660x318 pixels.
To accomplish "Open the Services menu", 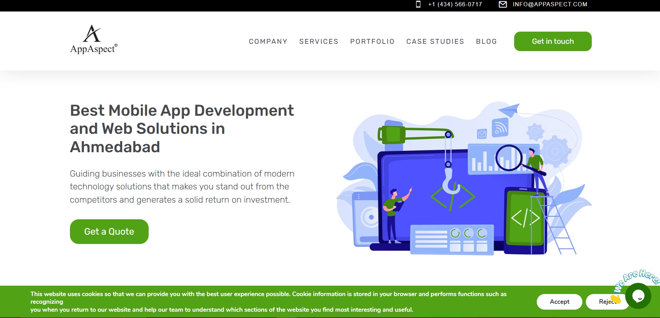I will pos(319,41).
